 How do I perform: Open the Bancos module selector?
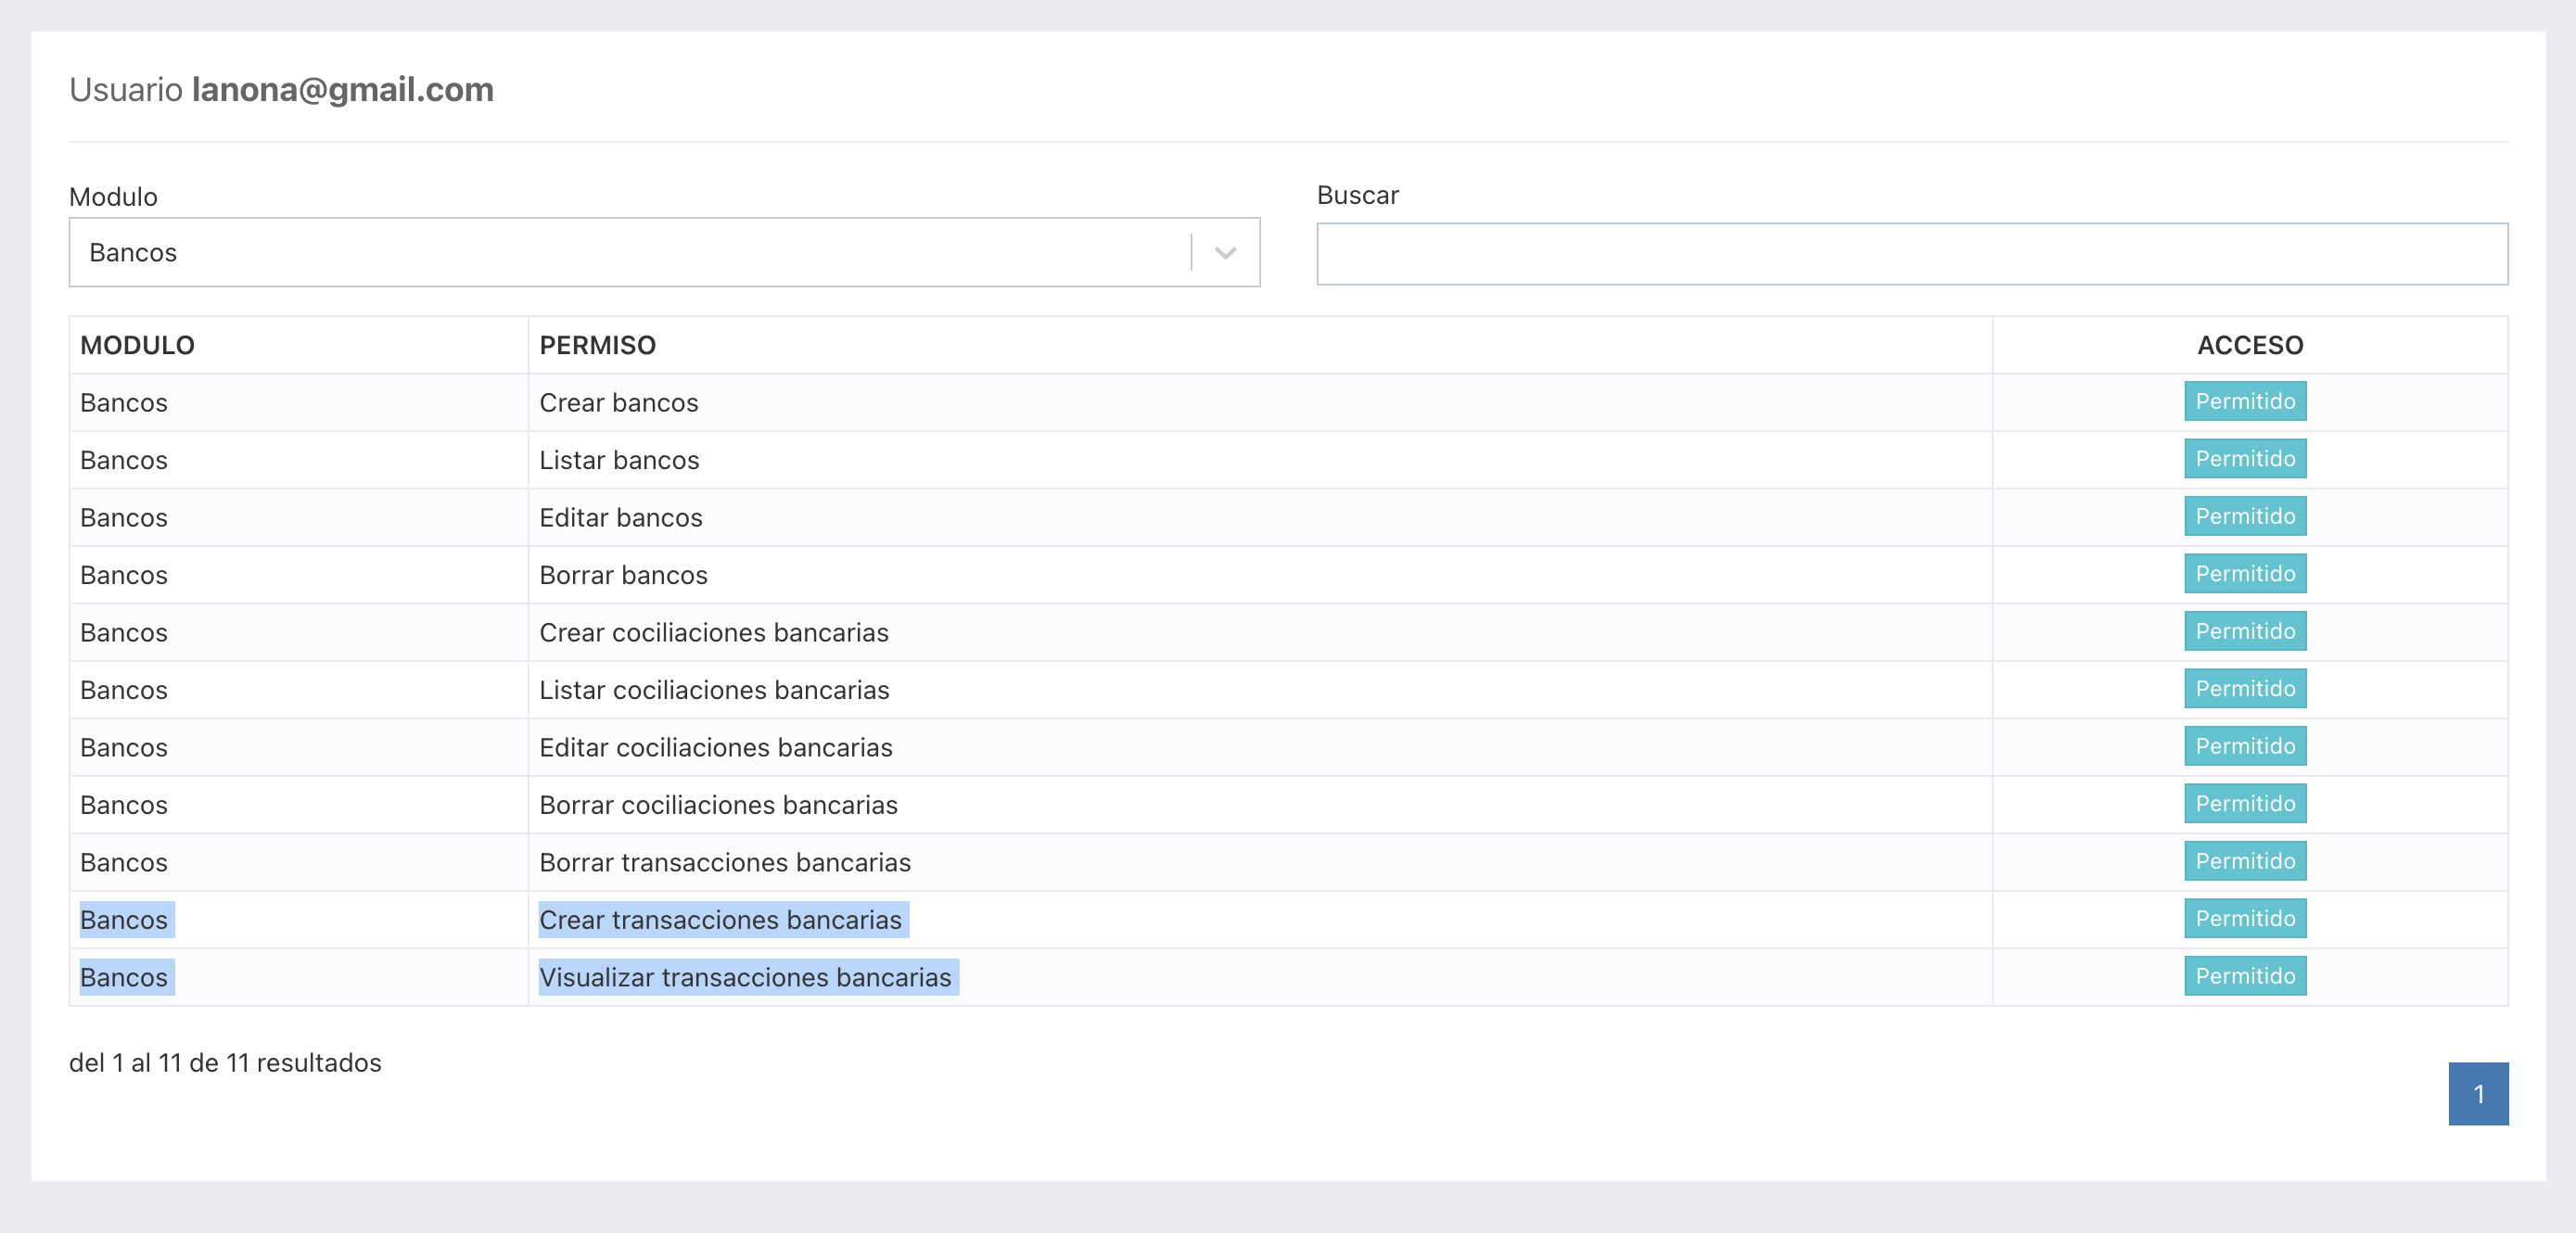click(x=664, y=253)
